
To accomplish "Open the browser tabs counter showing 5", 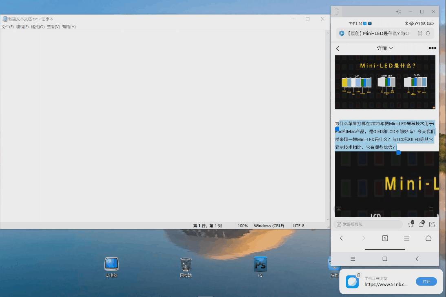I will click(x=385, y=238).
